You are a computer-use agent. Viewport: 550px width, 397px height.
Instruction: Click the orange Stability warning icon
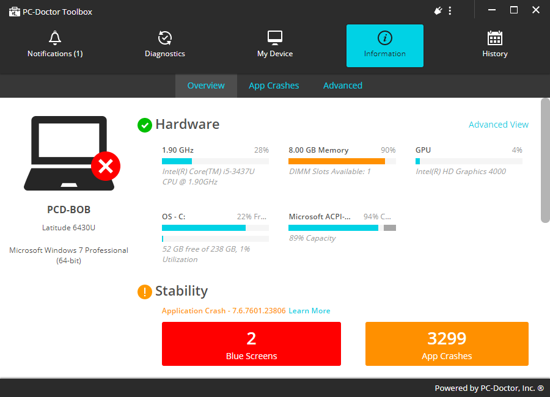(145, 292)
